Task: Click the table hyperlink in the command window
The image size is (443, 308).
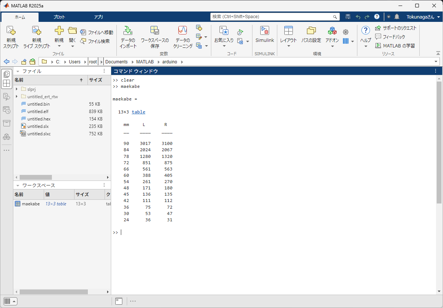Action: pyautogui.click(x=138, y=112)
